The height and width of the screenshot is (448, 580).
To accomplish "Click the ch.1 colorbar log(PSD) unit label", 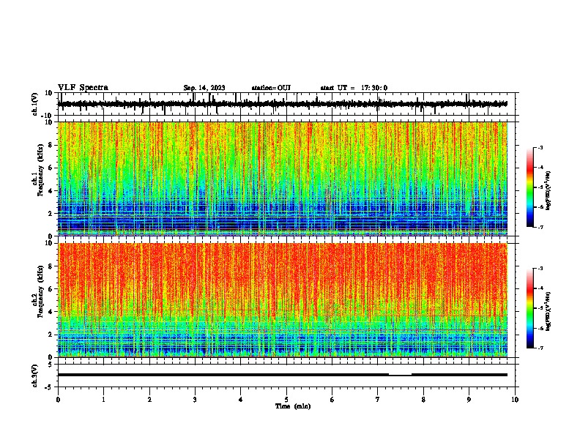I will [x=548, y=190].
